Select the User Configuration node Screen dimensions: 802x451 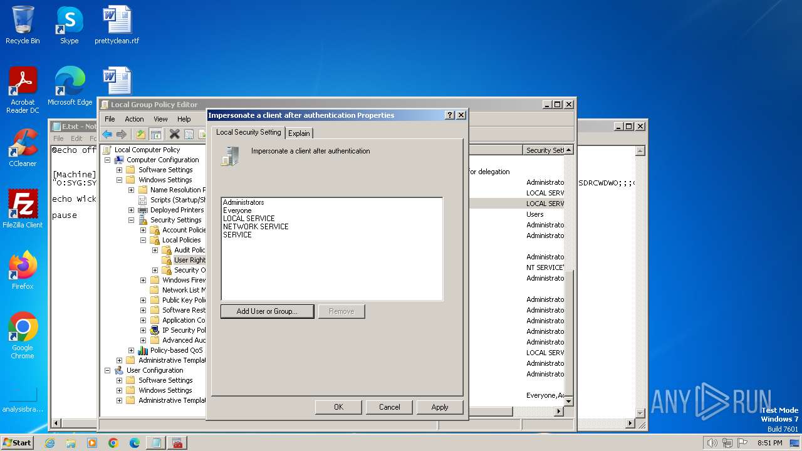pyautogui.click(x=155, y=370)
